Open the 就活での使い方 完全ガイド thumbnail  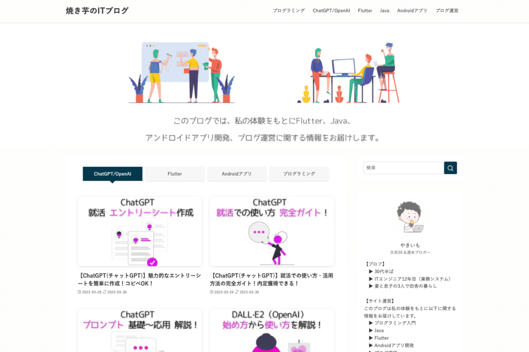[272, 231]
